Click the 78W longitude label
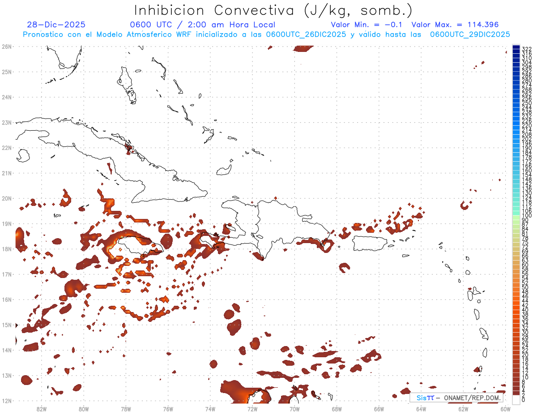Screen dimensions: 537x415 [x=126, y=408]
